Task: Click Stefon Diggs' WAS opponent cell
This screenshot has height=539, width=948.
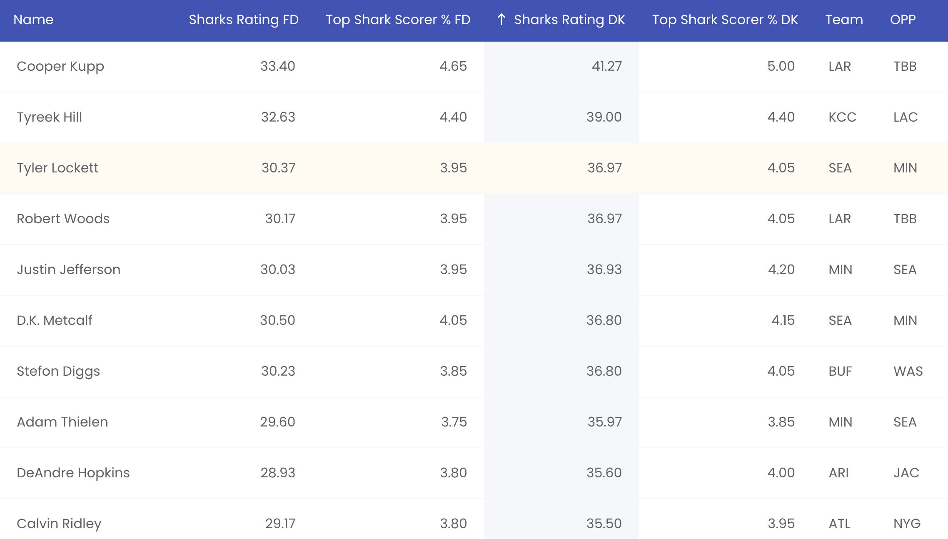Action: (908, 371)
